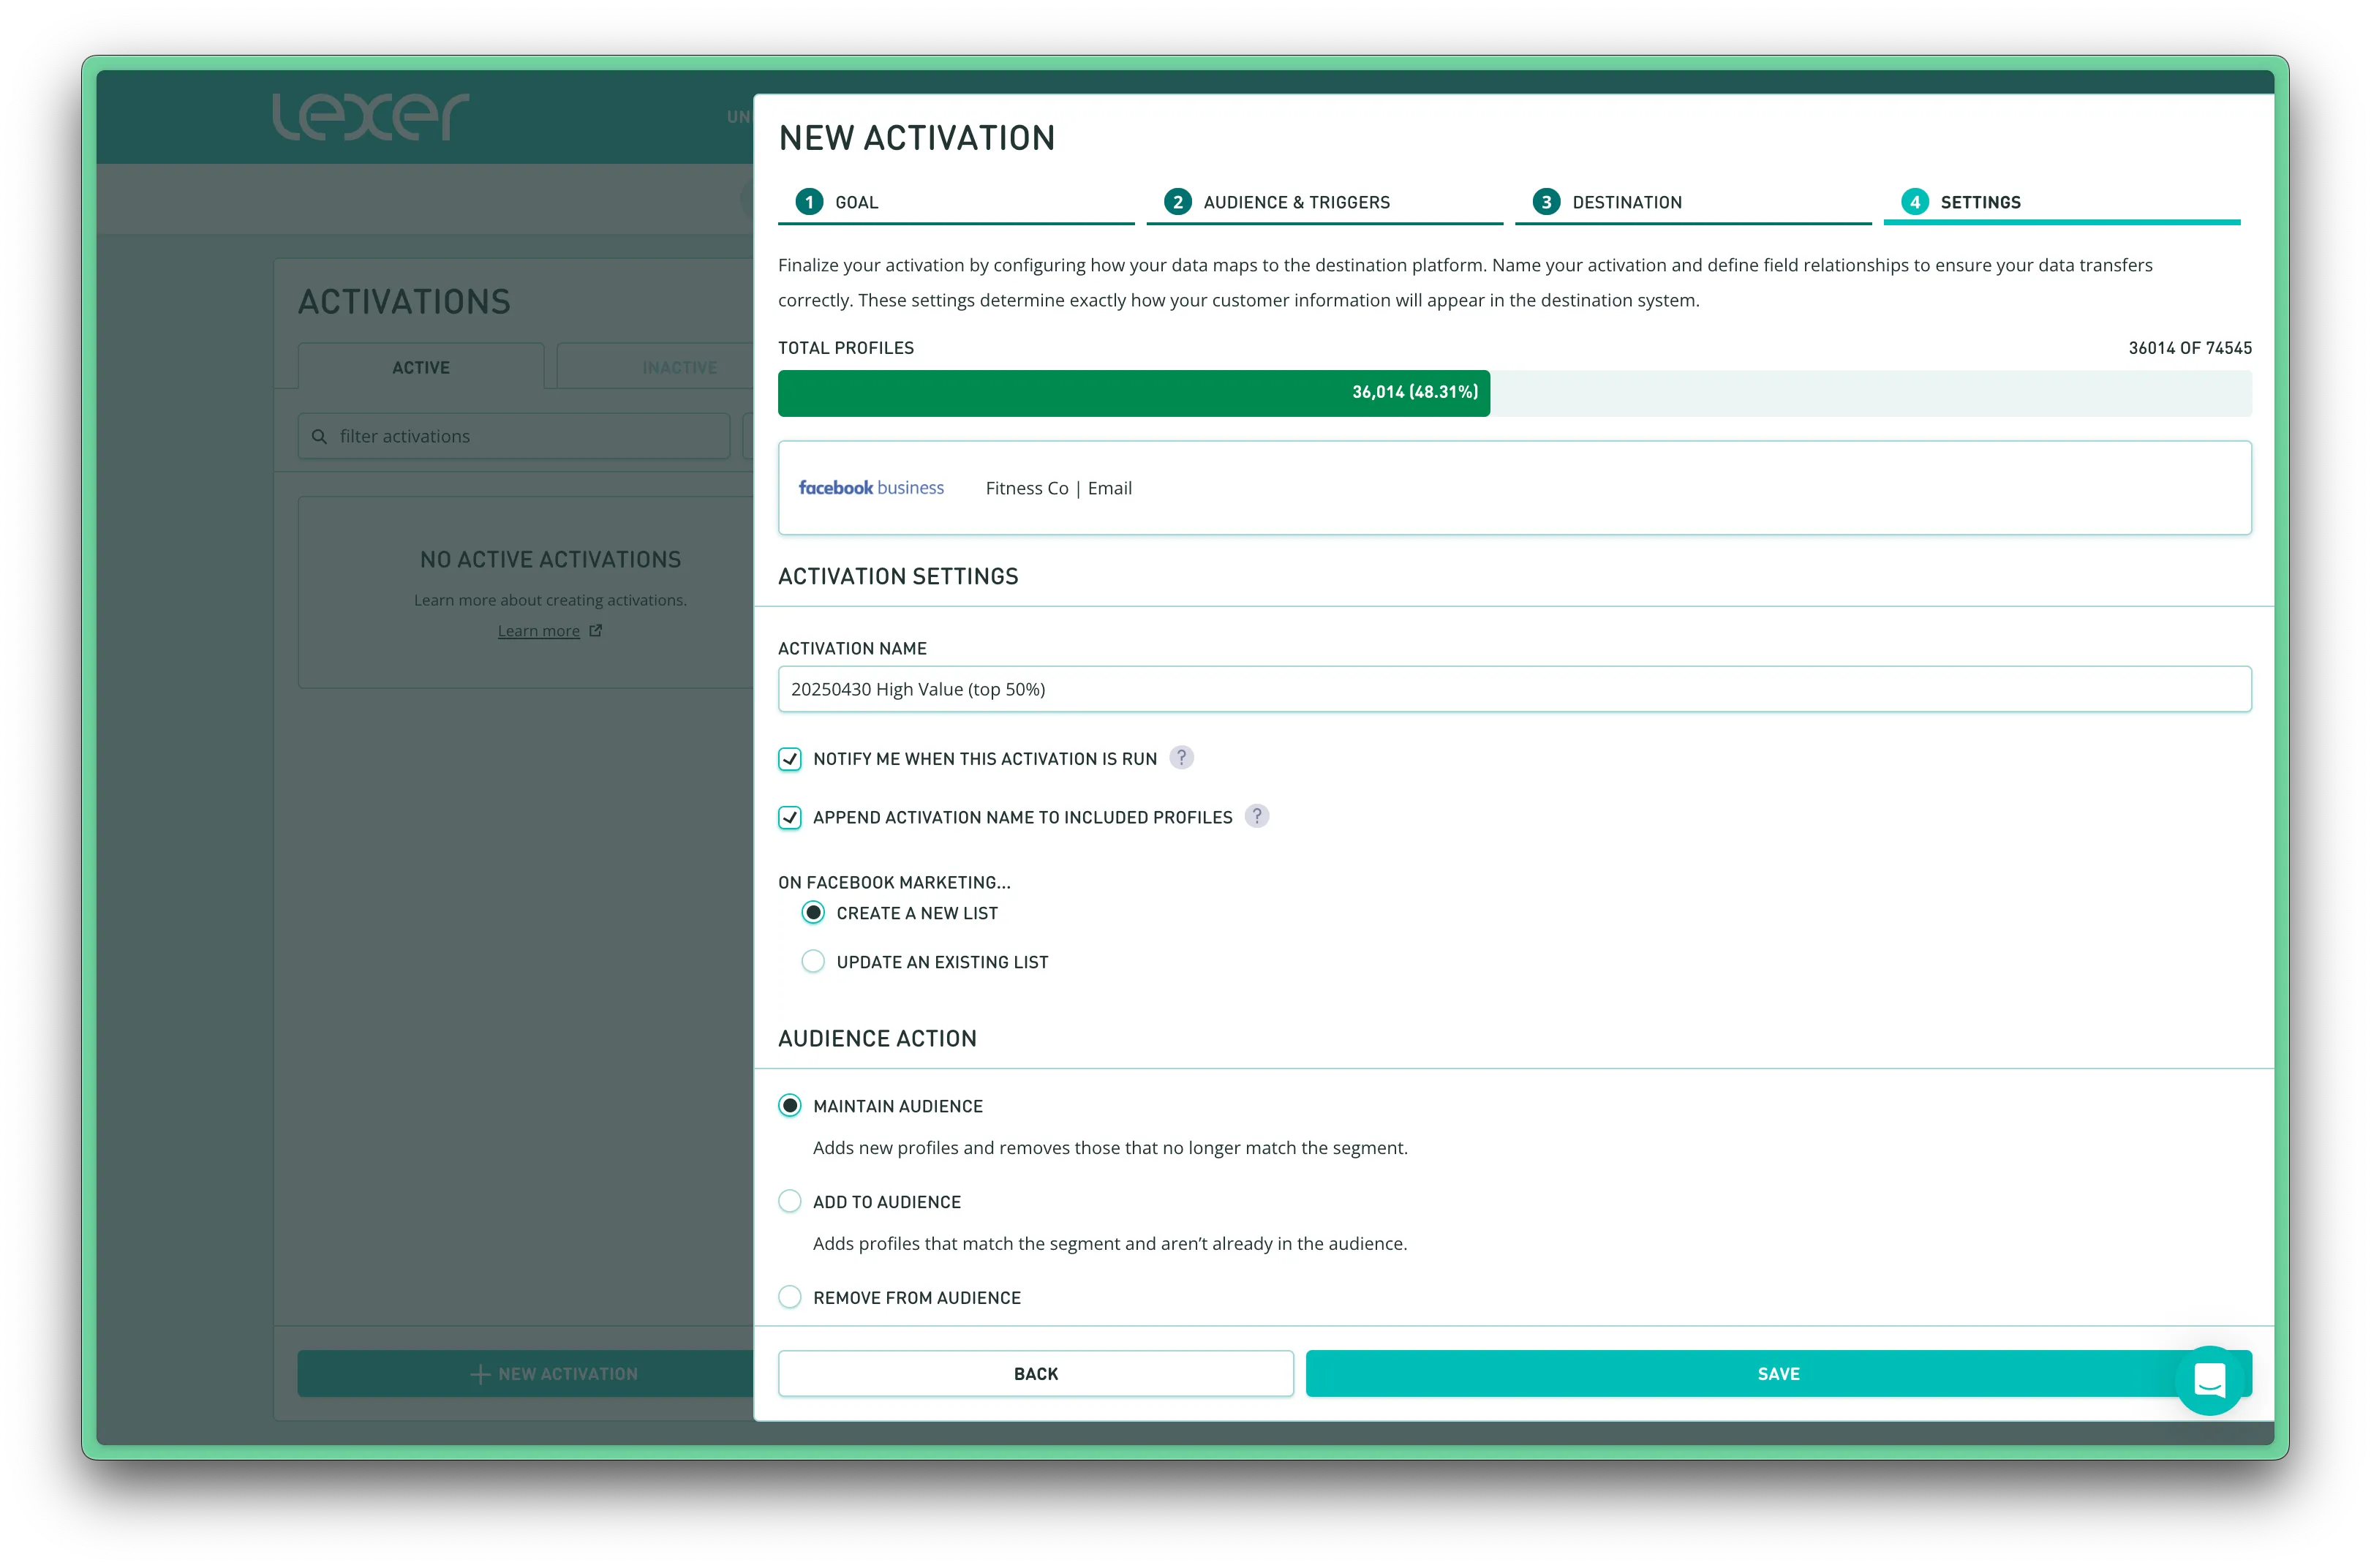The height and width of the screenshot is (1568, 2371).
Task: Select Update an existing list option
Action: tap(813, 962)
